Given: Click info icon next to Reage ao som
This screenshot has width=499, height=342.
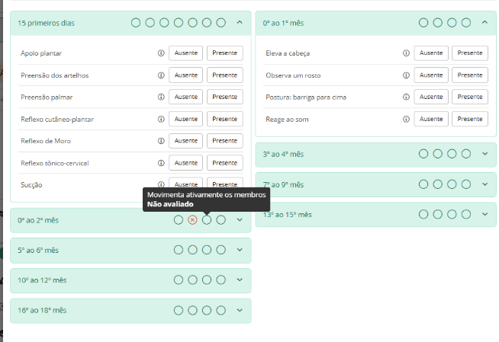Looking at the screenshot, I should tap(406, 120).
